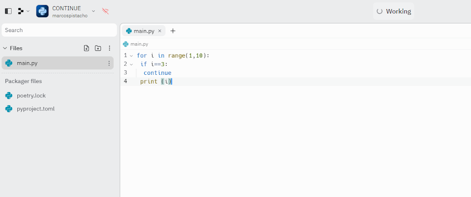This screenshot has width=471, height=197.
Task: Open poetry.lock file
Action: (31, 96)
